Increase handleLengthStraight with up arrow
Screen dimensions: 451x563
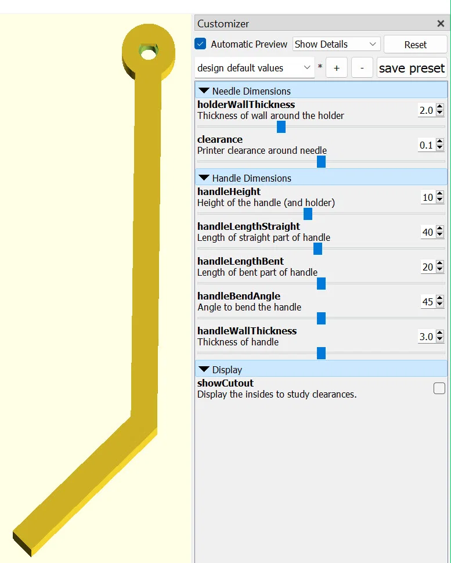(440, 229)
